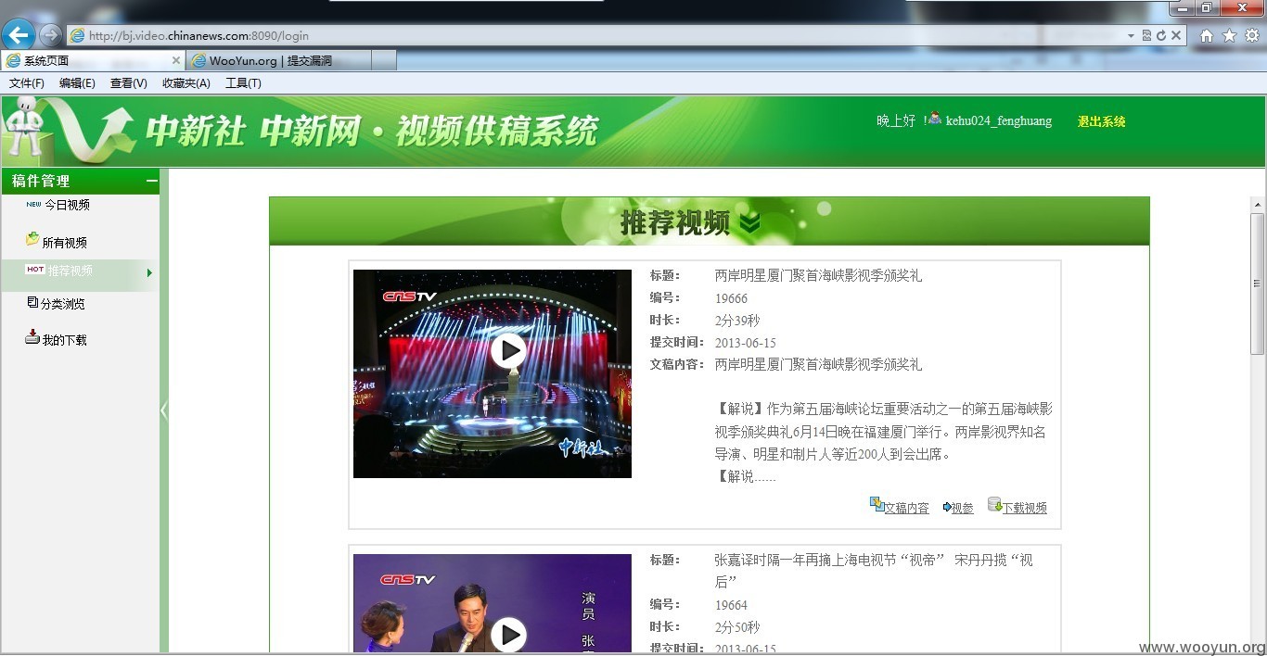Open the 工具(T) menu

[243, 83]
